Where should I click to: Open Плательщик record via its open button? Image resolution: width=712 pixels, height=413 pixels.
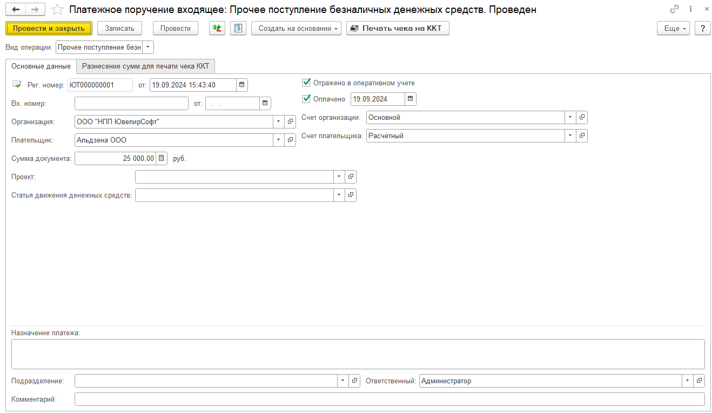click(x=290, y=140)
